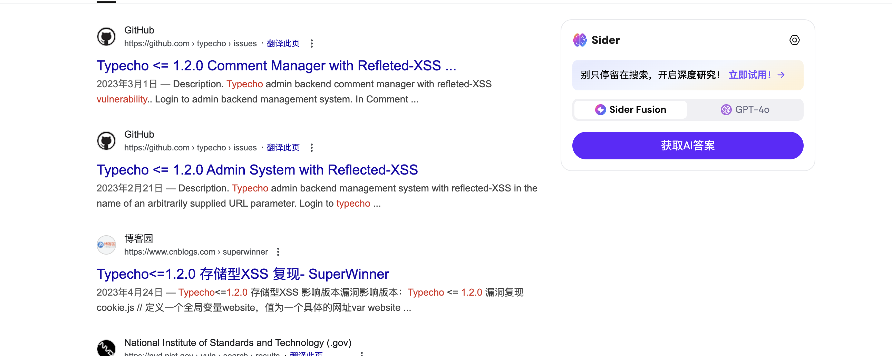Click the arrow icon after 立即试用
This screenshot has height=356, width=892.
click(781, 75)
